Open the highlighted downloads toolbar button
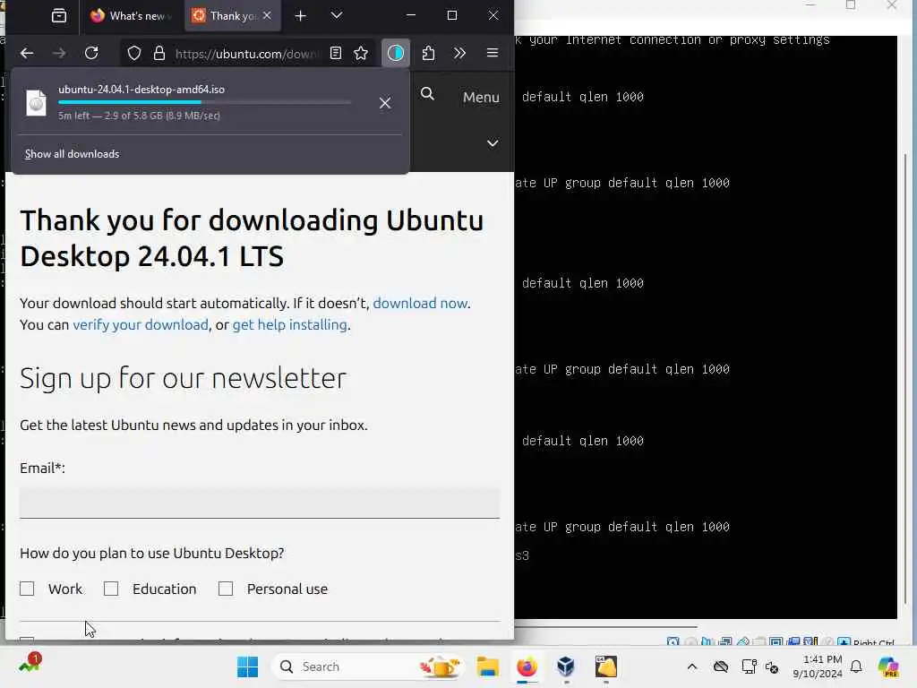The height and width of the screenshot is (688, 917). click(x=396, y=53)
